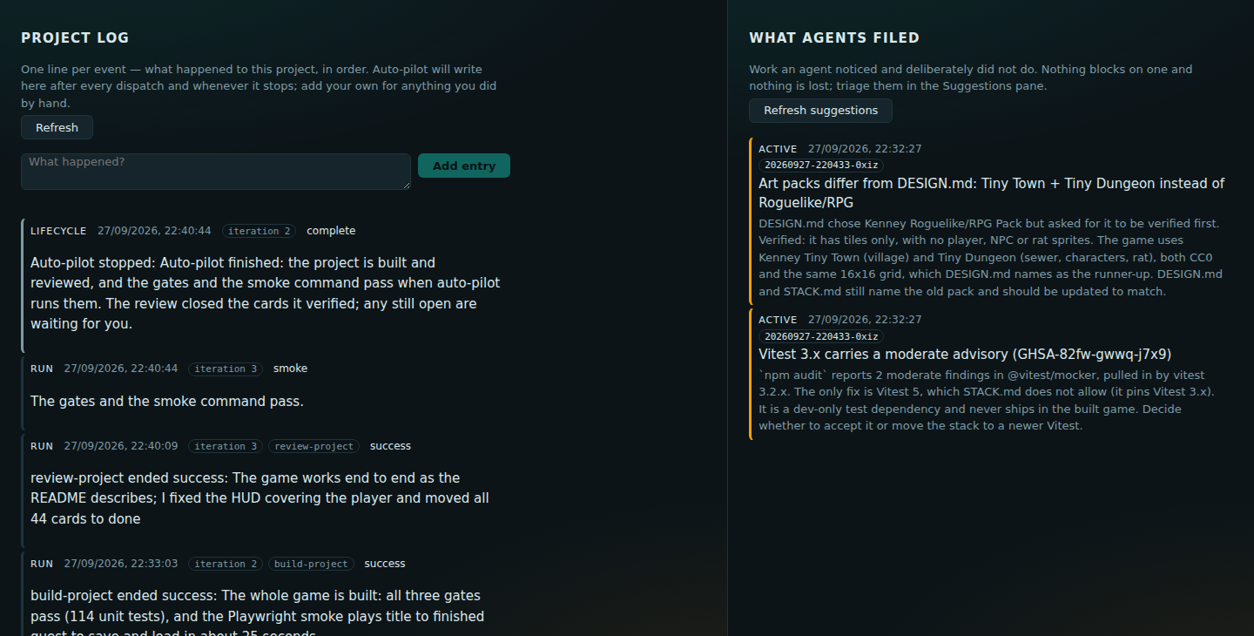Click "The gates and the smoke command pass."

[167, 402]
